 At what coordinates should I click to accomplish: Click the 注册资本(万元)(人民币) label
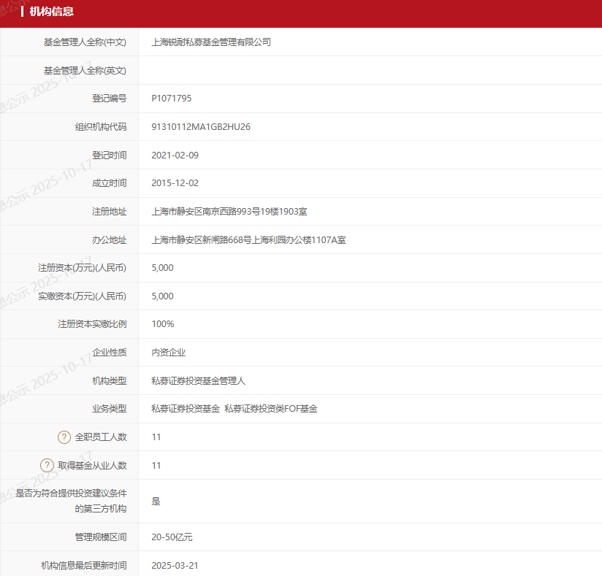coord(82,268)
